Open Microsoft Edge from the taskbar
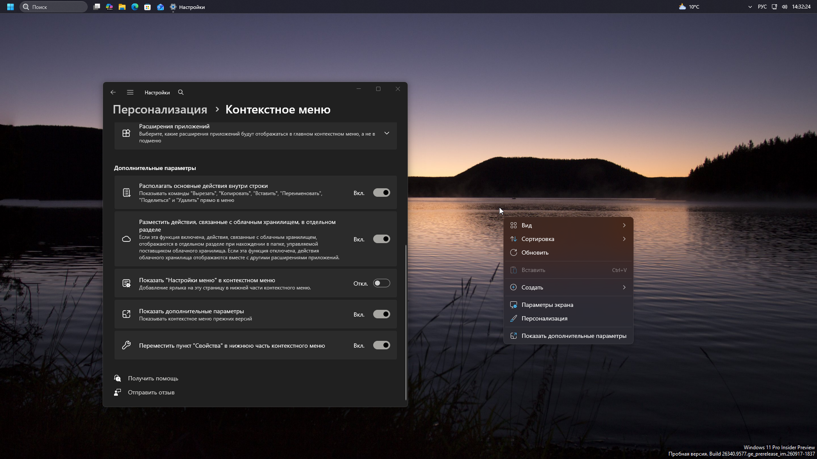Image resolution: width=817 pixels, height=459 pixels. pyautogui.click(x=135, y=7)
